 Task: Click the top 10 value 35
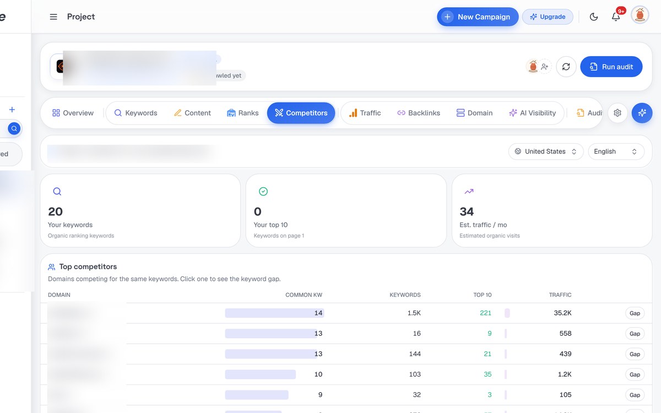coord(487,374)
